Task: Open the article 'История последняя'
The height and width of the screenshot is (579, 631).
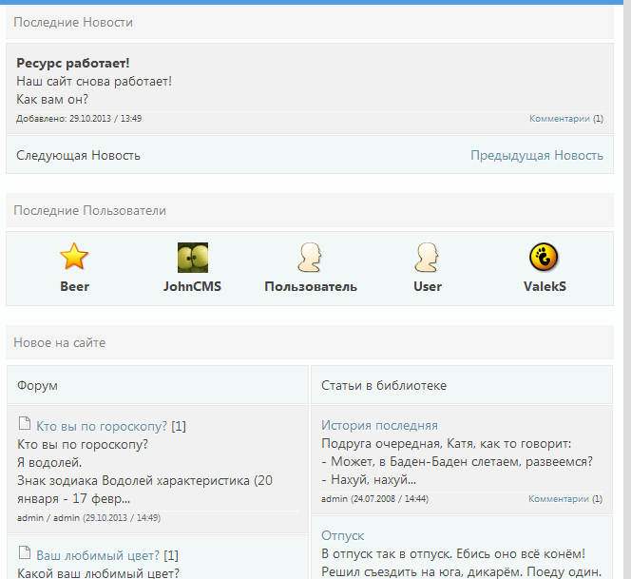Action: pyautogui.click(x=379, y=425)
